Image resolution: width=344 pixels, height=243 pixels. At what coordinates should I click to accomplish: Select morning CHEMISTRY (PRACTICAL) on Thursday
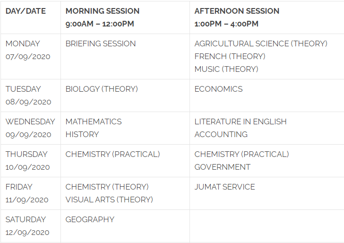click(x=113, y=154)
